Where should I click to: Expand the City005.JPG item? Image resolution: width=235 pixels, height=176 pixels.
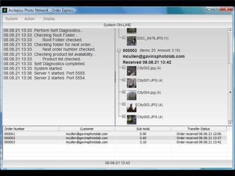[124, 116]
